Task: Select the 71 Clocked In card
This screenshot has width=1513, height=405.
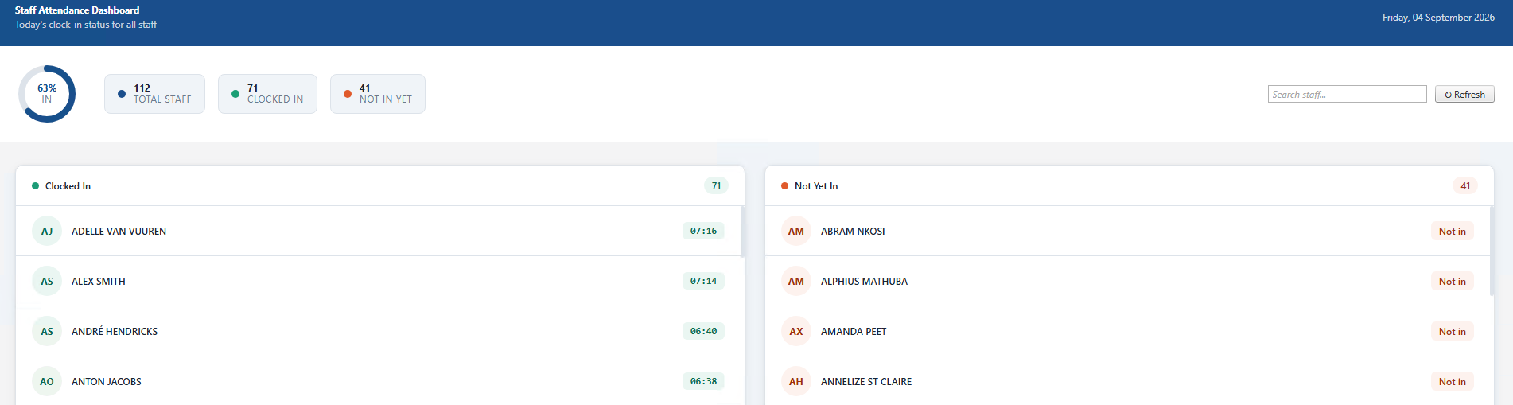Action: pos(267,94)
